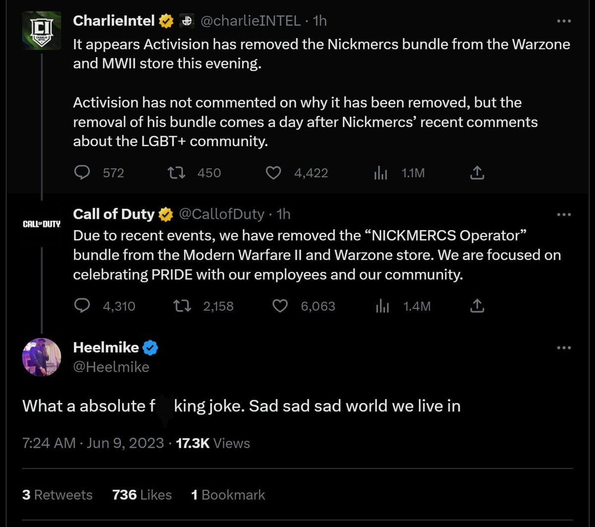View the 736 Likes list
The height and width of the screenshot is (527, 595).
coord(141,494)
